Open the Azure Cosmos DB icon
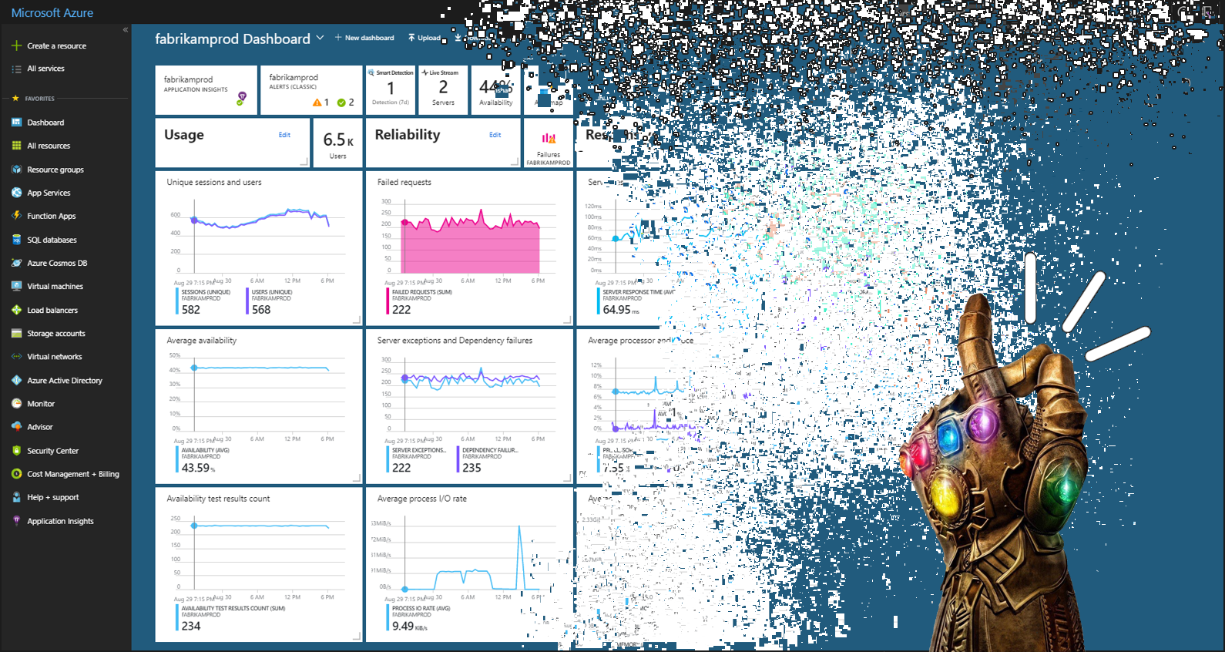This screenshot has width=1225, height=652. pyautogui.click(x=16, y=263)
